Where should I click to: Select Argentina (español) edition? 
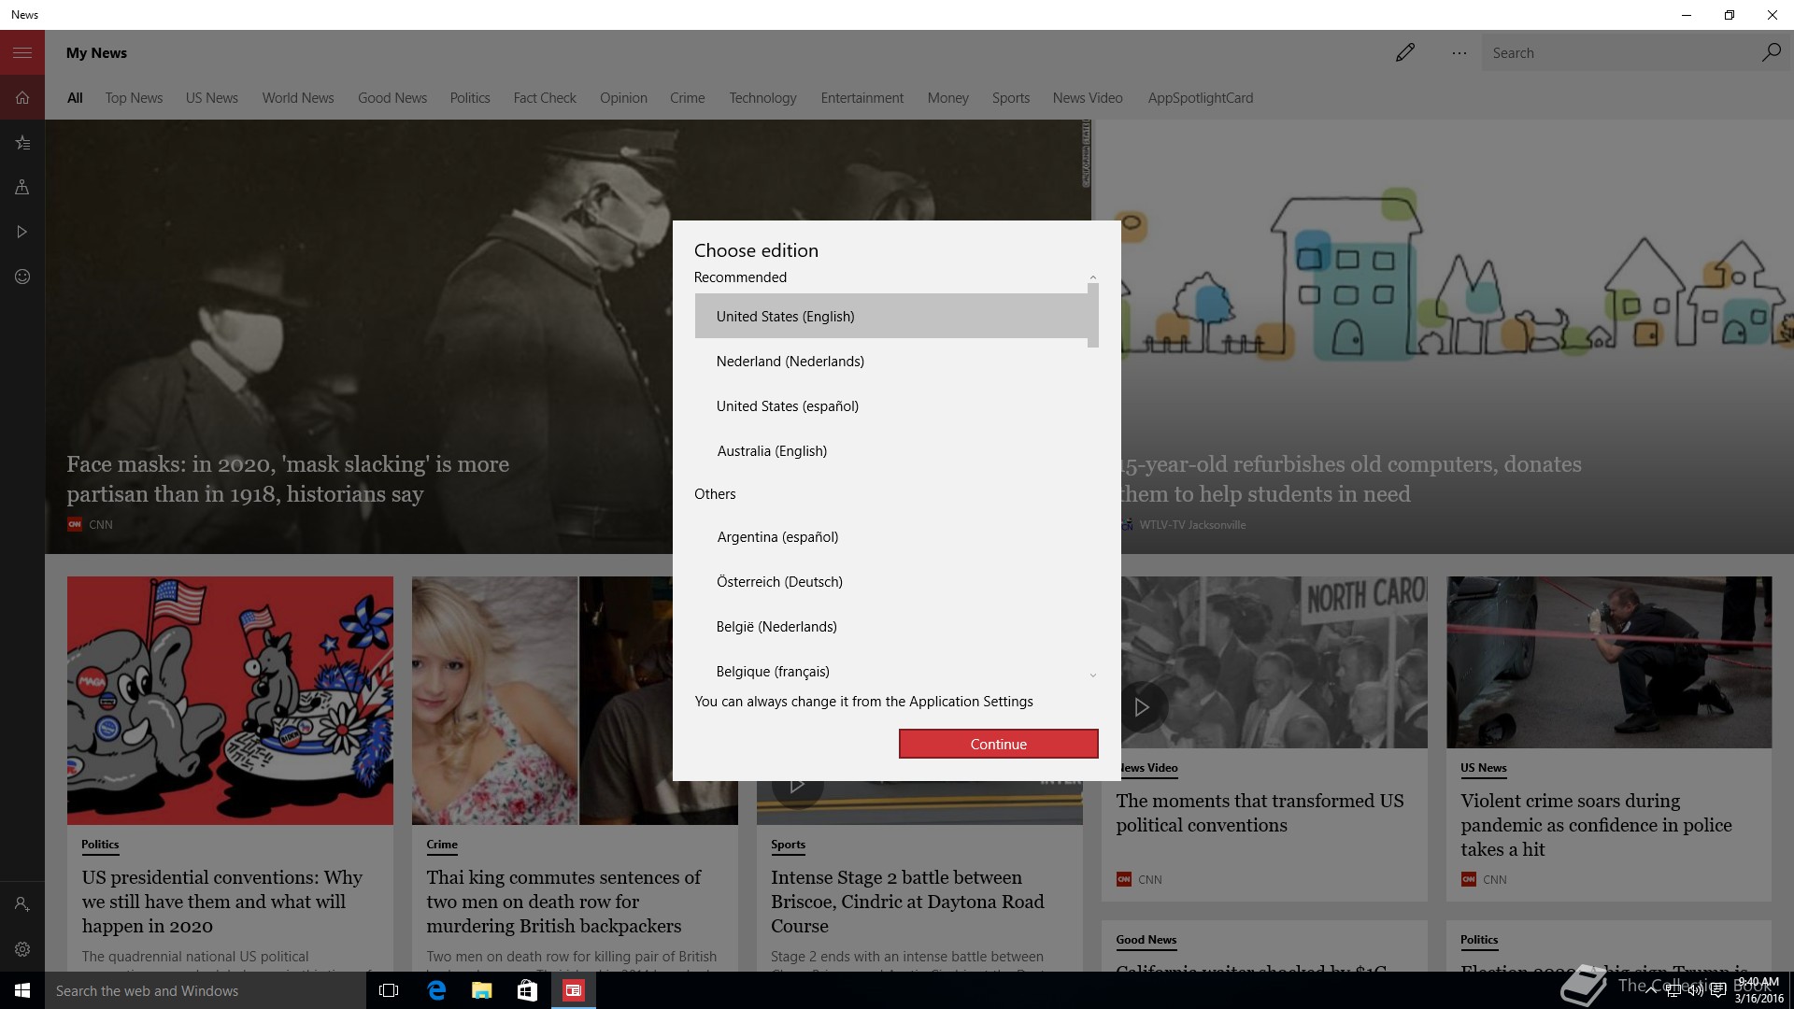(891, 536)
